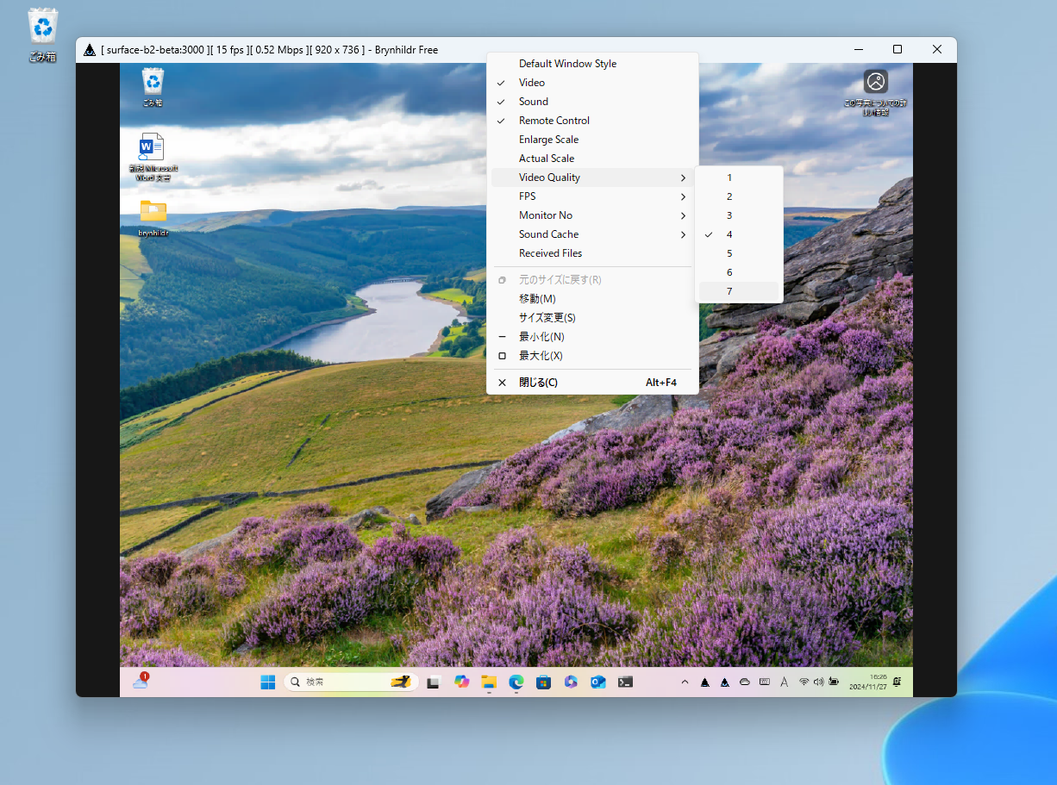
Task: Click the remote taskbar clock and date
Action: [870, 682]
